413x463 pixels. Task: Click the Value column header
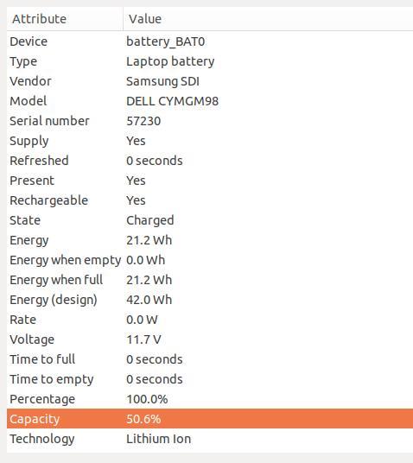[268, 19]
